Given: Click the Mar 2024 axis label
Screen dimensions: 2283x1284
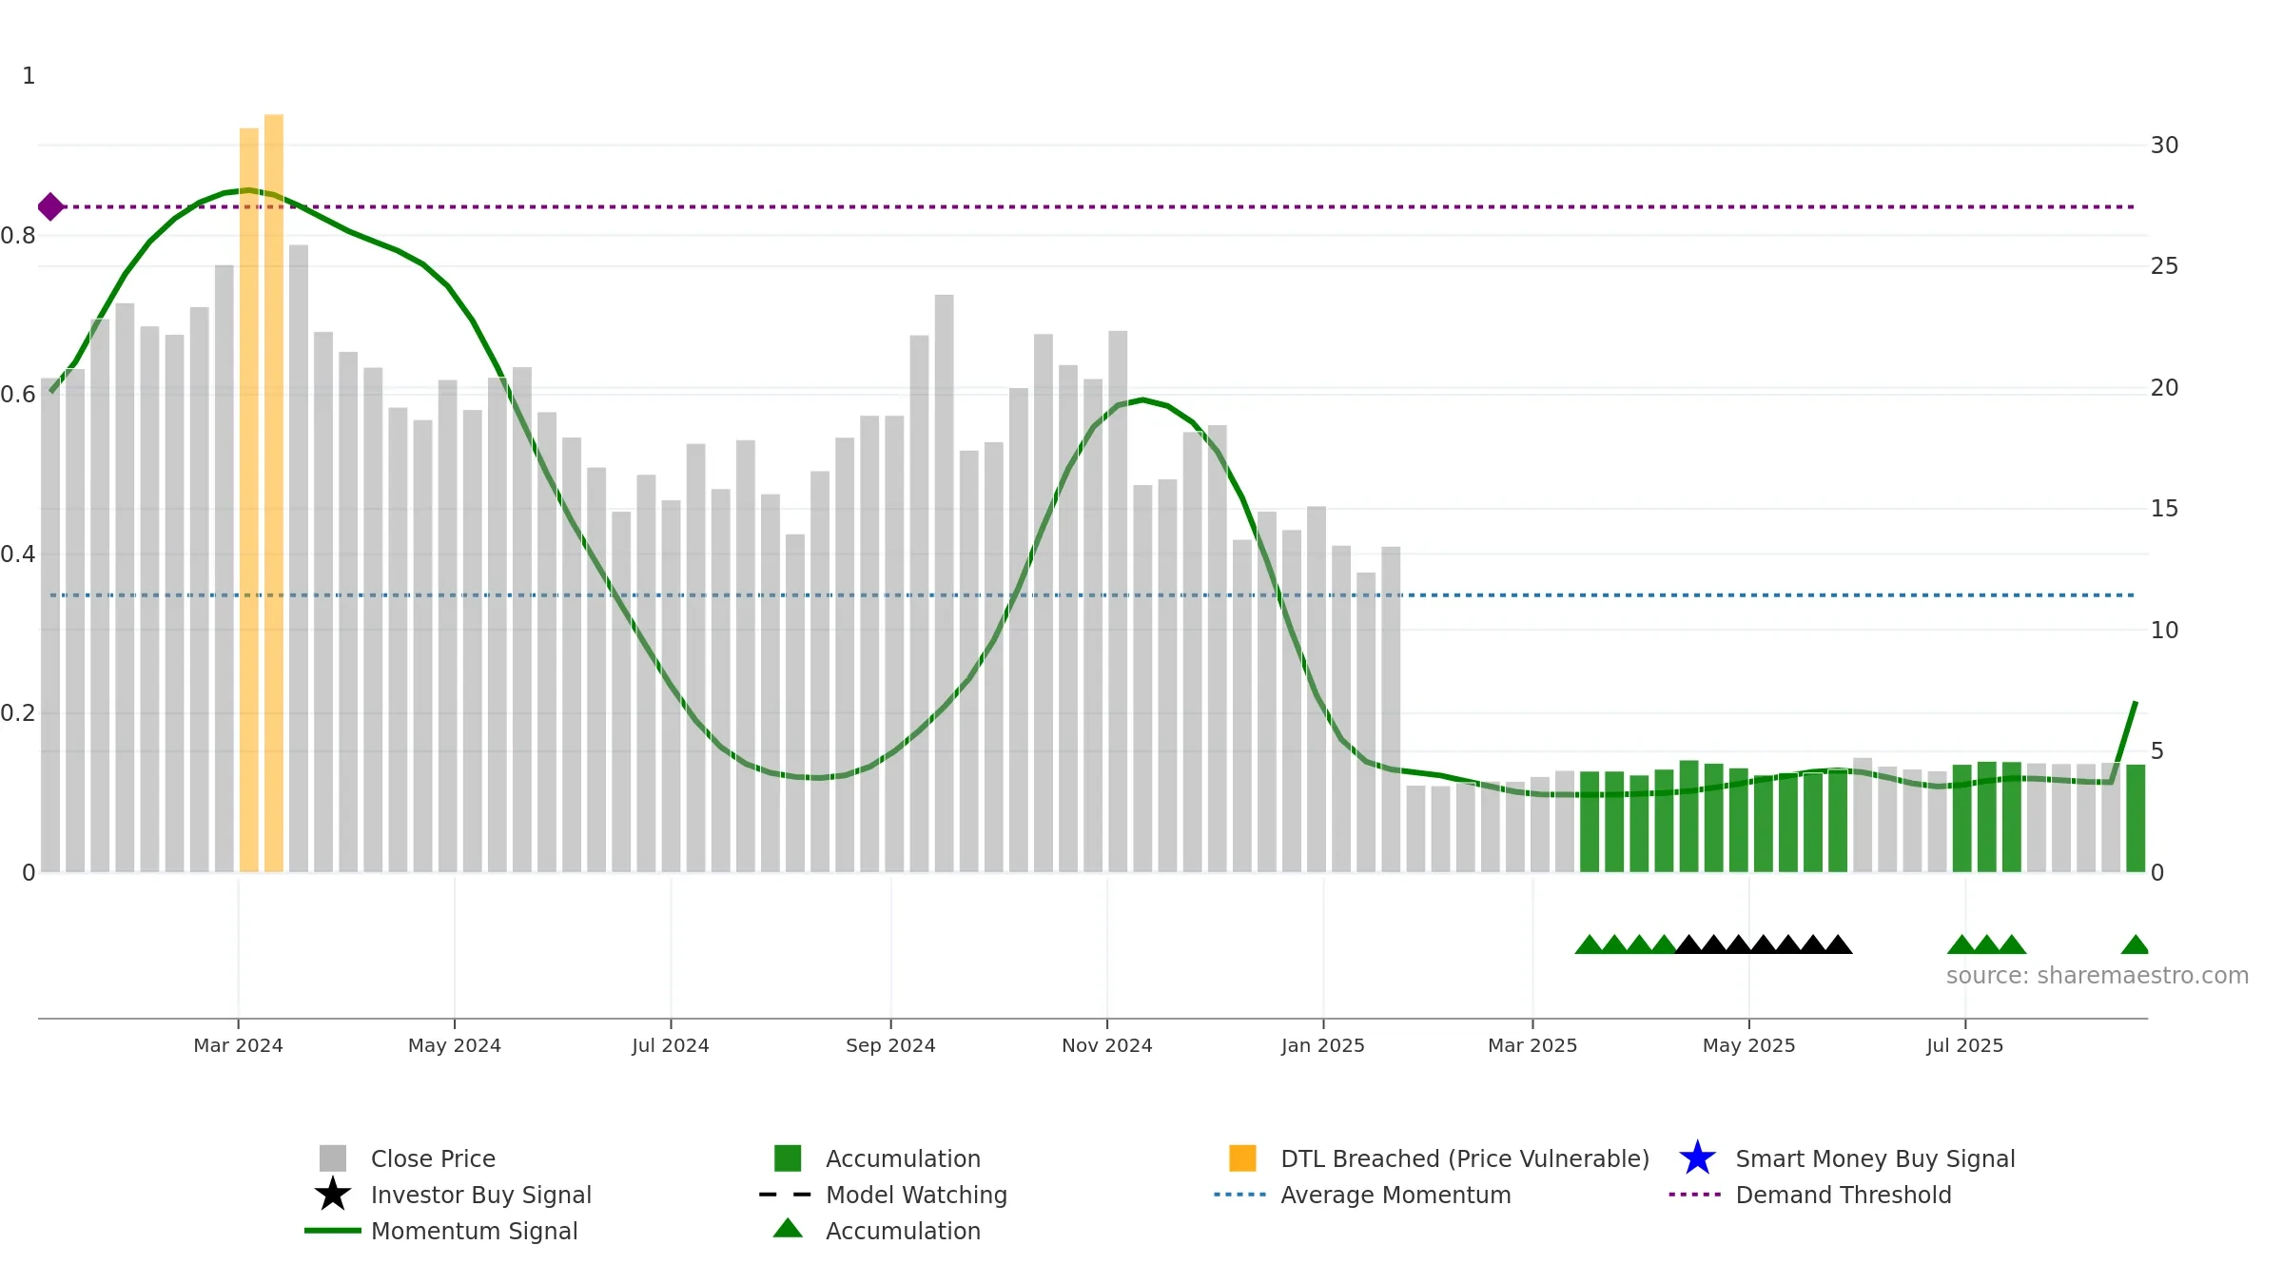Looking at the screenshot, I should (x=238, y=1045).
